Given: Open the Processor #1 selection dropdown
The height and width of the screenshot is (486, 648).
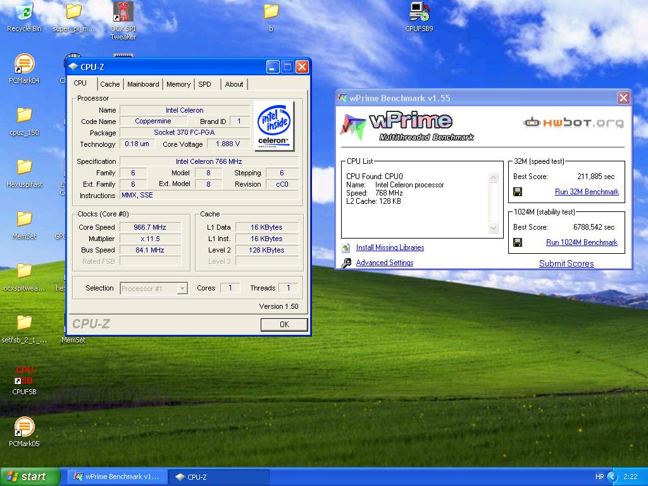Looking at the screenshot, I should click(x=154, y=289).
